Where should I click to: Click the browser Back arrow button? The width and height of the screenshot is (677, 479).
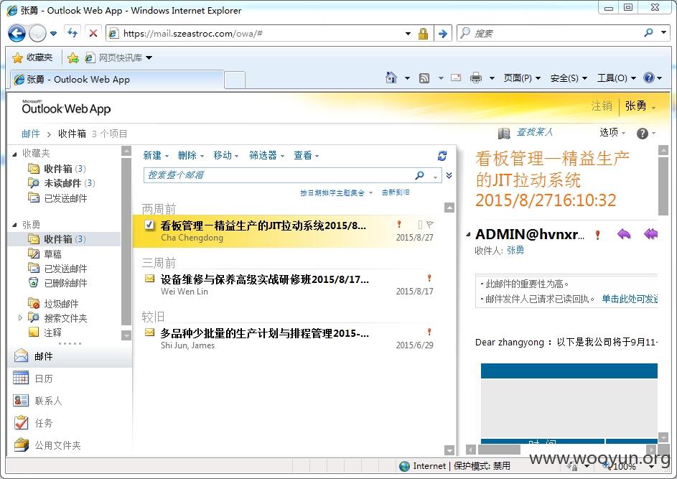click(x=17, y=33)
